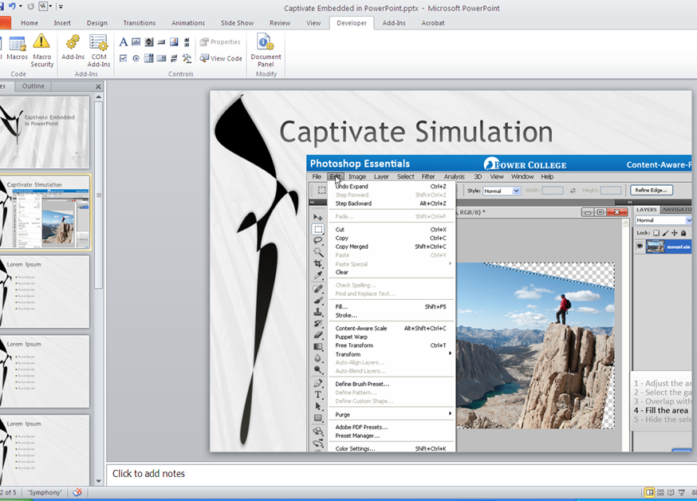697x501 pixels.
Task: Switch to the Transitions ribbon tab
Action: 140,23
